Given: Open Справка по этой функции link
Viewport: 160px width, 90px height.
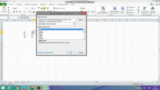Looking at the screenshot, I should tap(45, 52).
